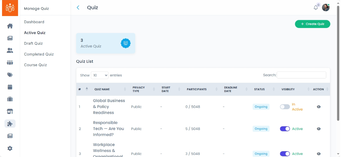341x157 pixels.
Task: Click the puzzle piece icon in sidebar
Action: [10, 124]
